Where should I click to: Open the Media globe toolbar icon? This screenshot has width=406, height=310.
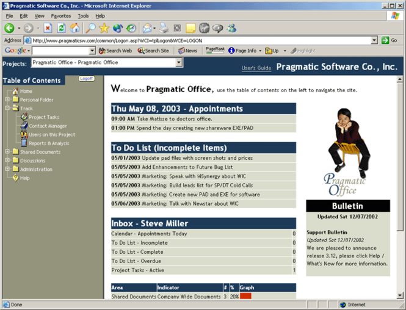pos(118,28)
